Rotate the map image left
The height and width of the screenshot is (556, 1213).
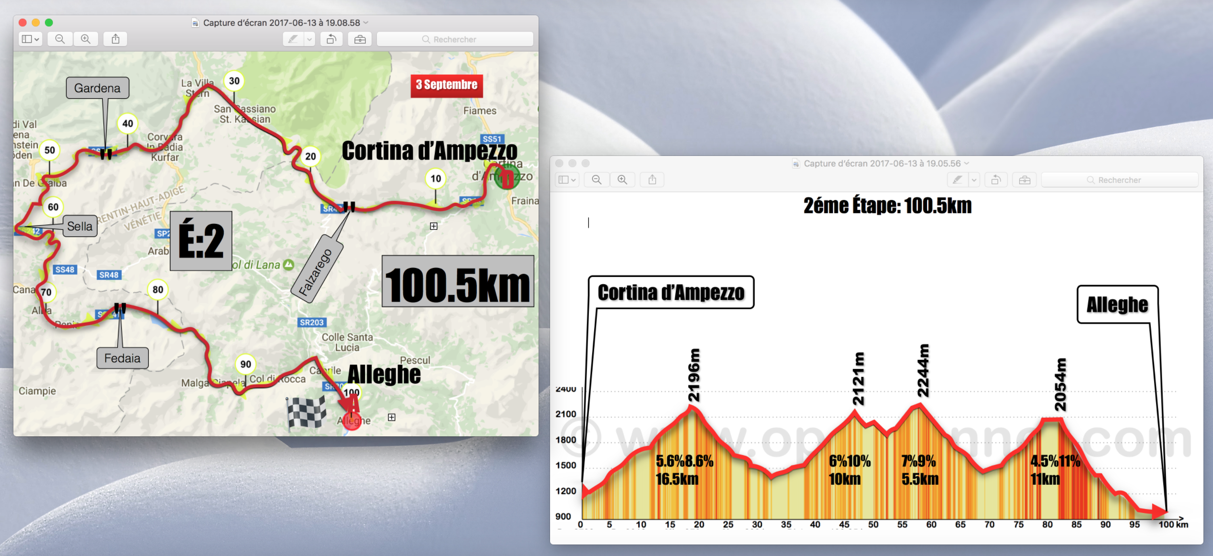331,39
